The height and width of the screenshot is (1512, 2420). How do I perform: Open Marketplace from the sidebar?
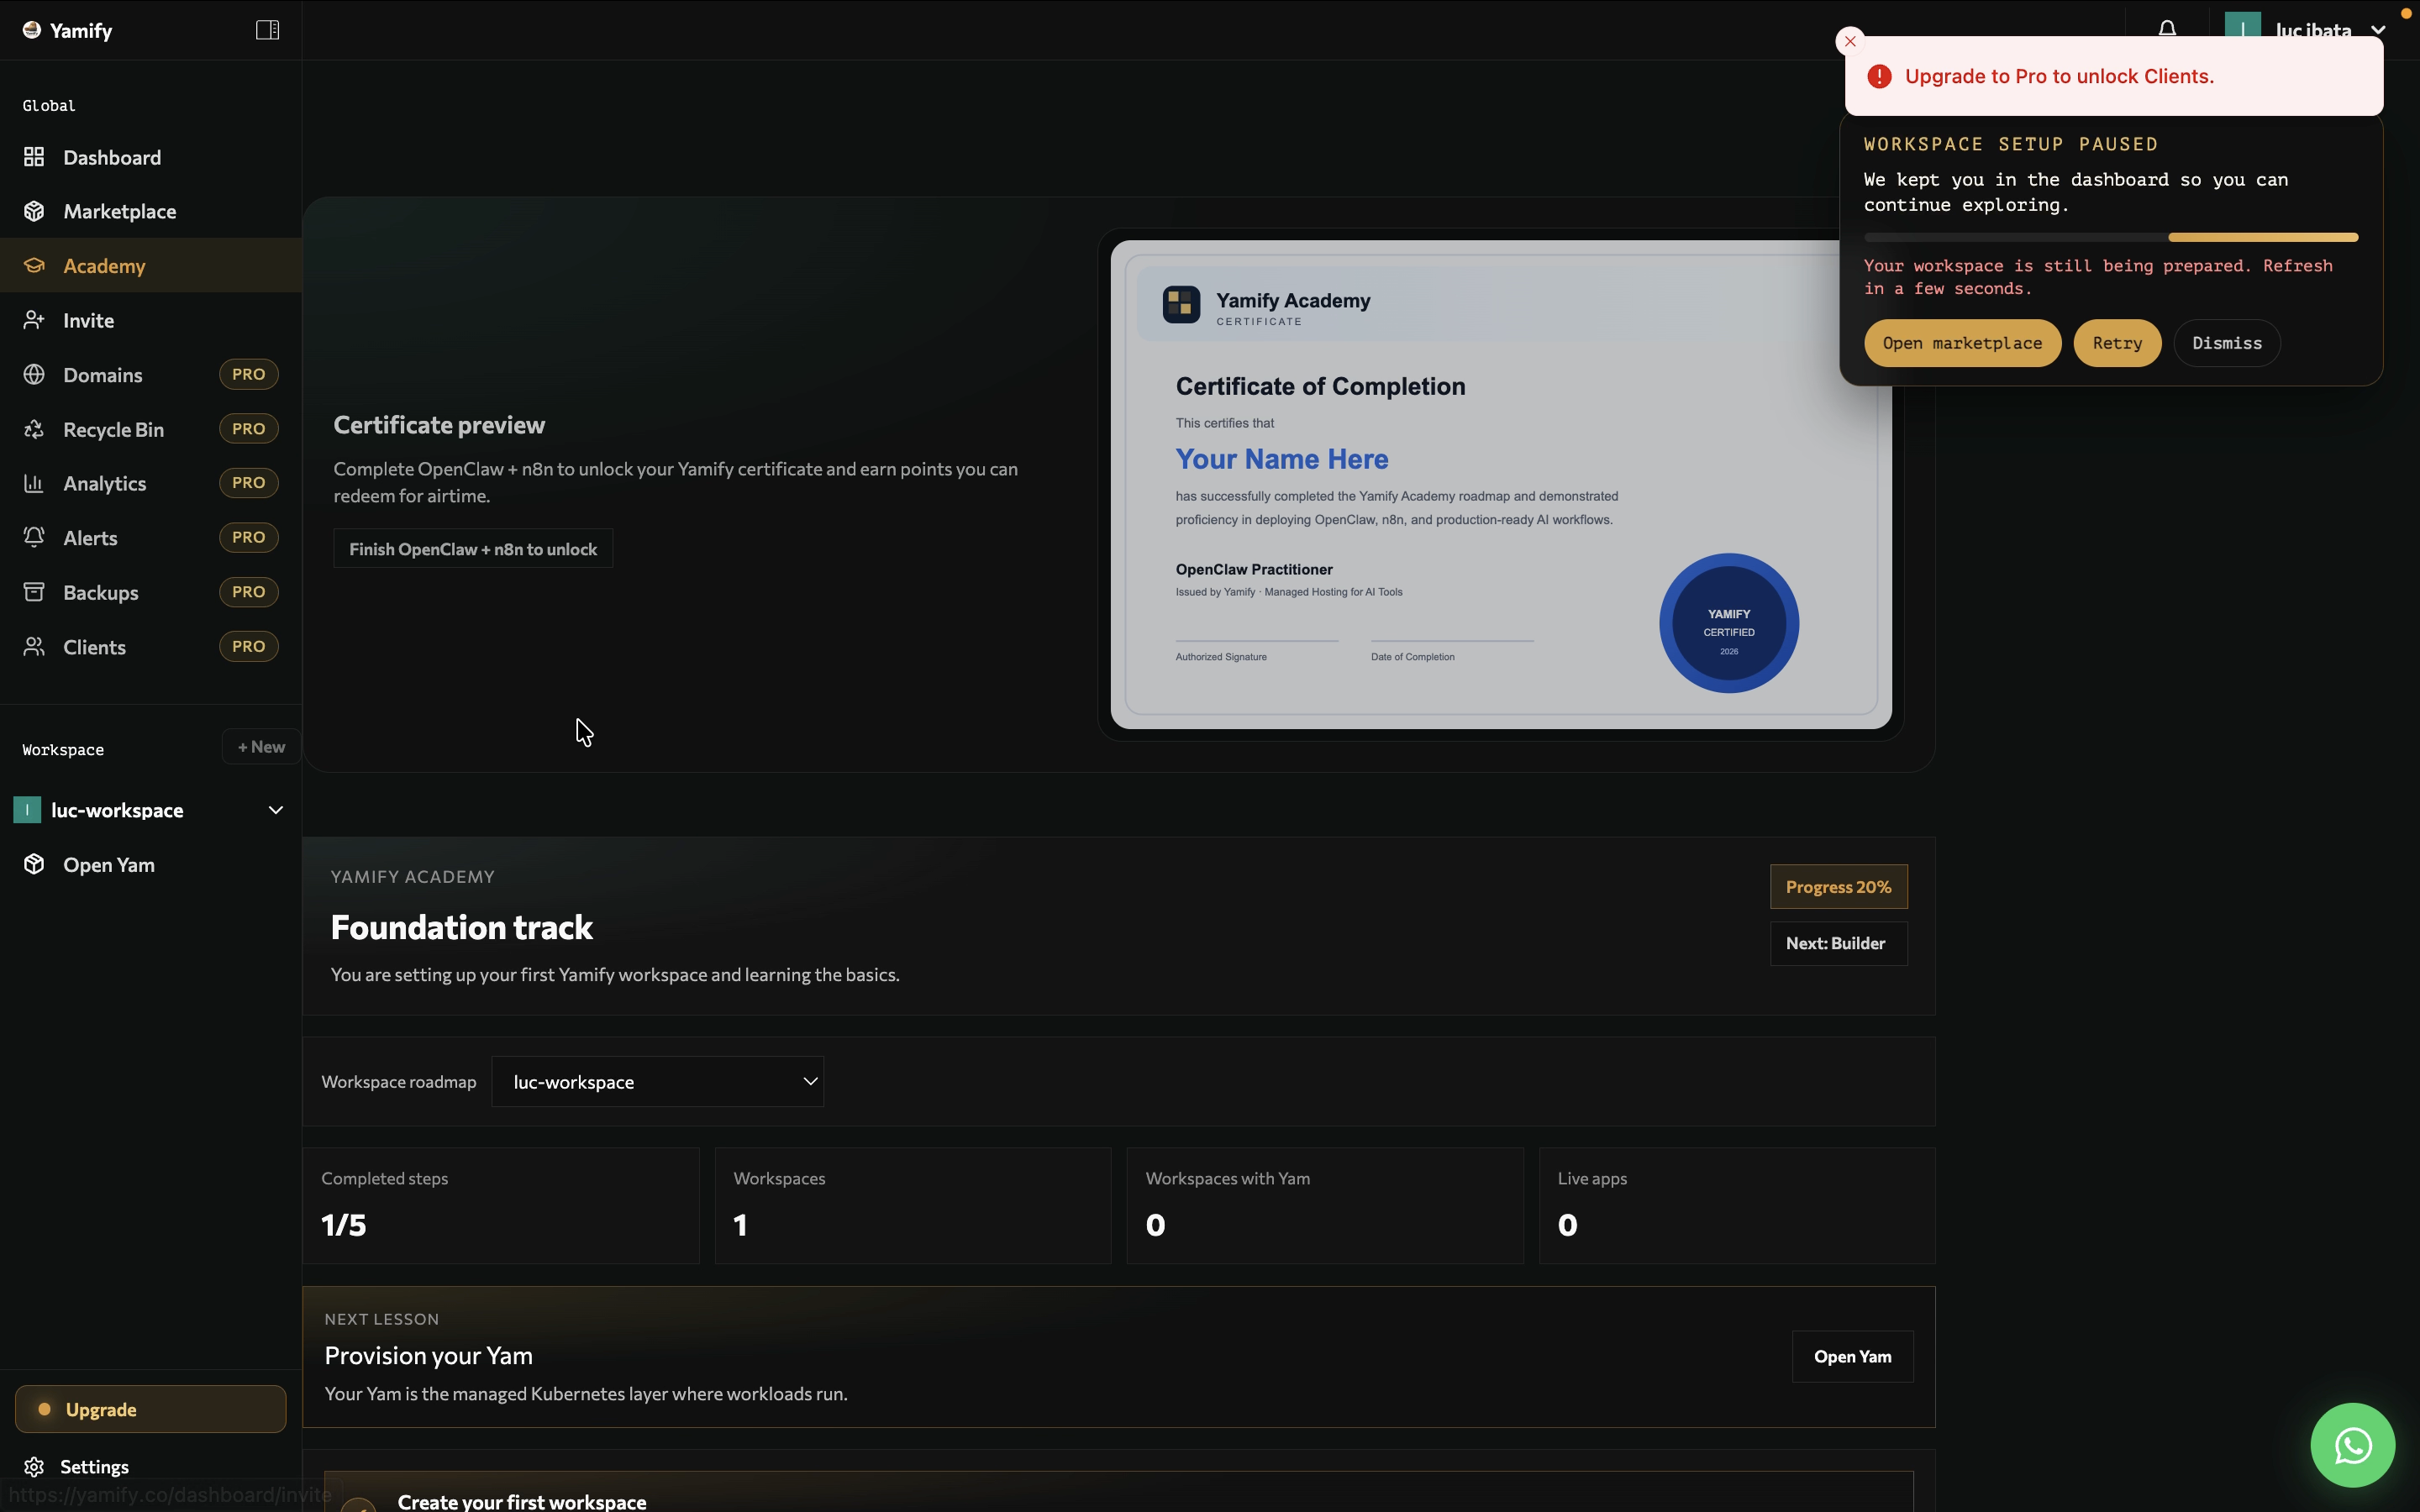[119, 211]
